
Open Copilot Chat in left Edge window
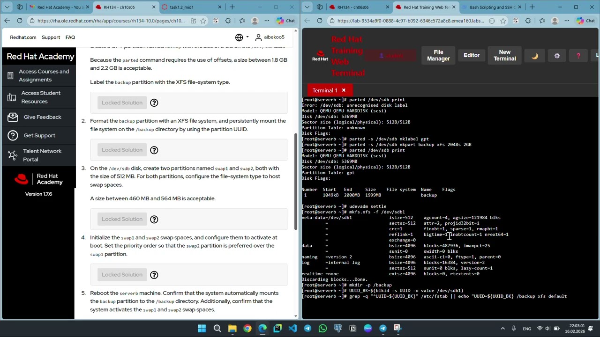285,21
